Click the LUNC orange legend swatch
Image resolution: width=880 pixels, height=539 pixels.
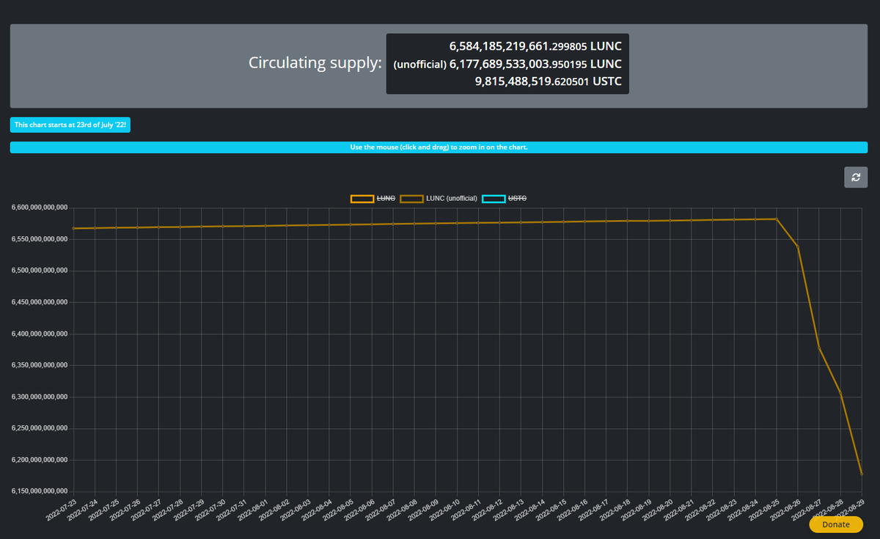pos(362,198)
